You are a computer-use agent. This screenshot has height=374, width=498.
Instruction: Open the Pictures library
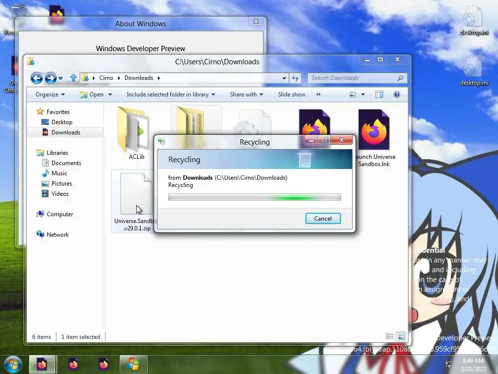(x=62, y=184)
